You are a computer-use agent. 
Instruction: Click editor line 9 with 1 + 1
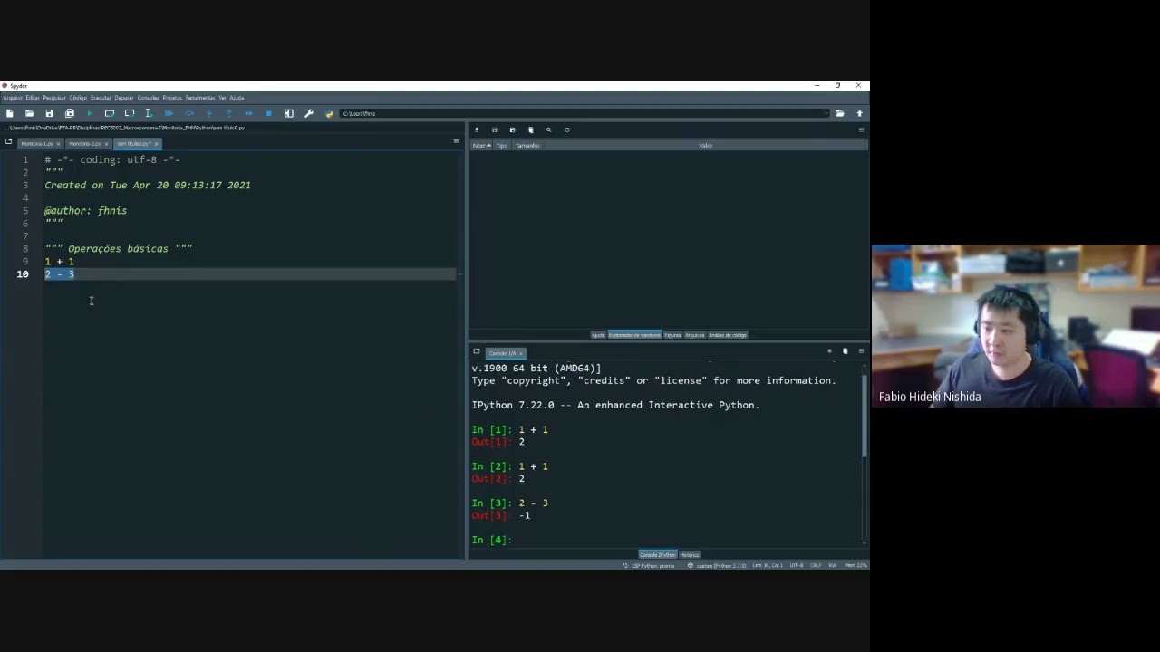pos(60,262)
